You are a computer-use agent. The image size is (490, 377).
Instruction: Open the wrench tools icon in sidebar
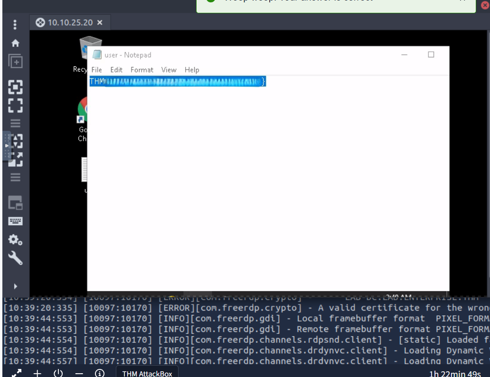click(15, 257)
